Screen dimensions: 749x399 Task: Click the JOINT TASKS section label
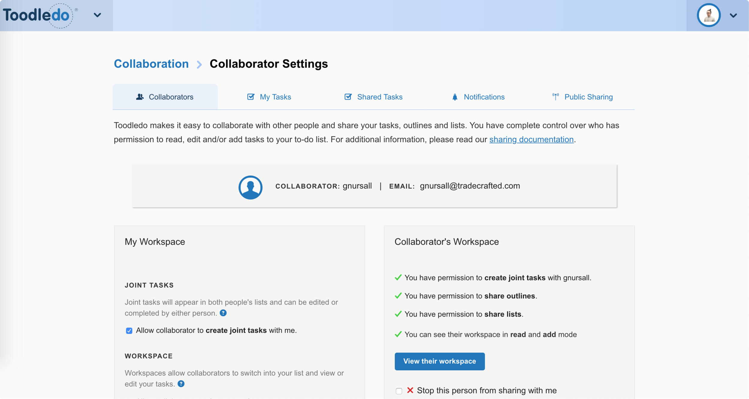(x=149, y=285)
